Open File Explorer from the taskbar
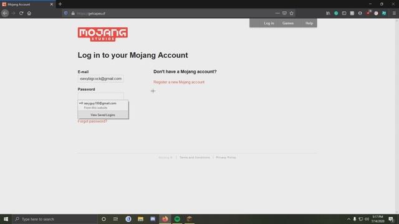 pyautogui.click(x=140, y=219)
